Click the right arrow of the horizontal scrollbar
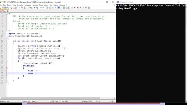 coord(114,98)
